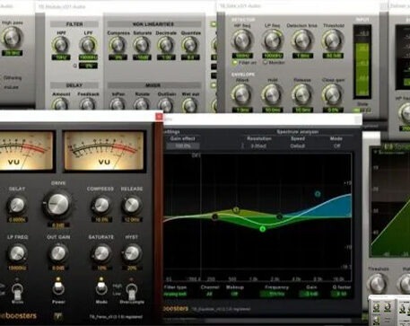Click the Close gain knob in Gate envelope

click(x=333, y=94)
